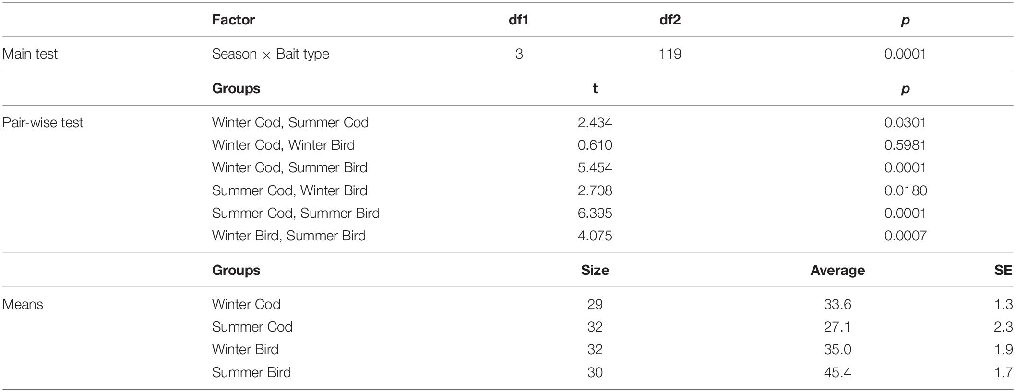Select t value 0.610
The width and height of the screenshot is (1016, 392).
pos(595,145)
